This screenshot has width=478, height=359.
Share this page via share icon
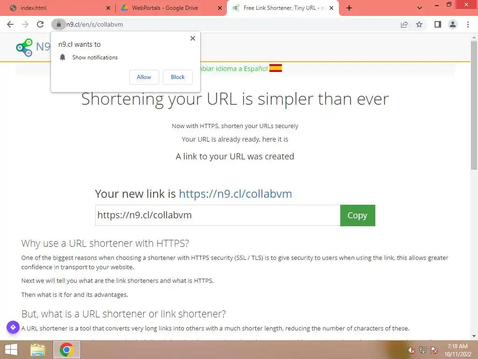click(x=404, y=24)
